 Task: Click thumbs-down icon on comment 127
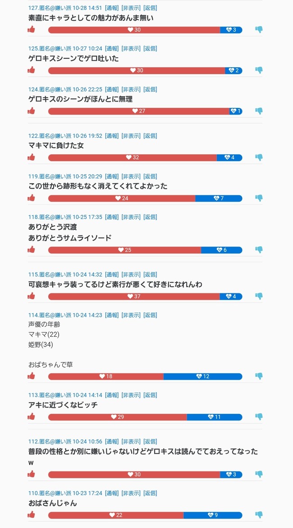tap(259, 30)
